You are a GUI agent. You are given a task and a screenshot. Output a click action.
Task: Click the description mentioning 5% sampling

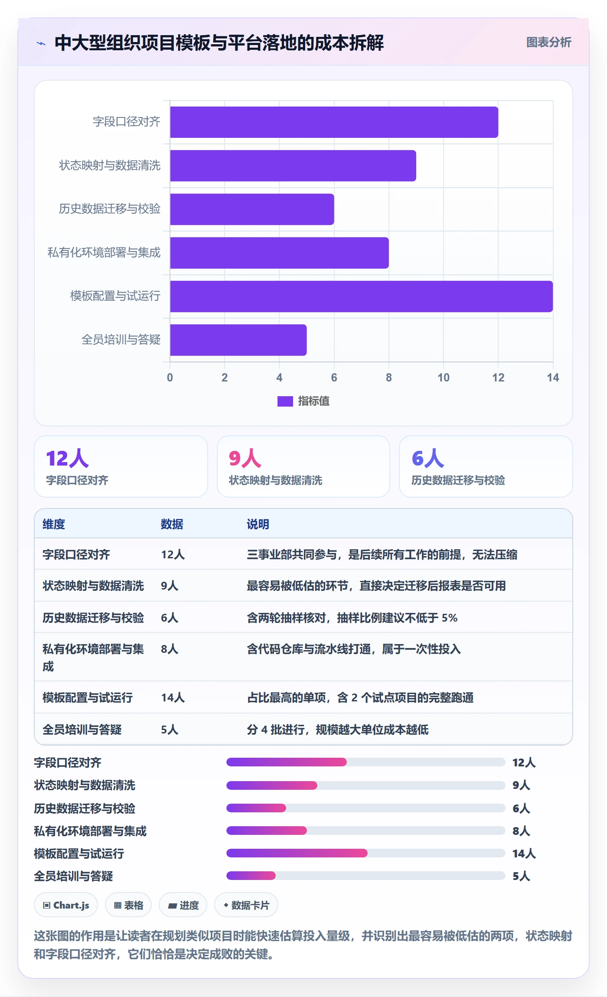point(352,618)
